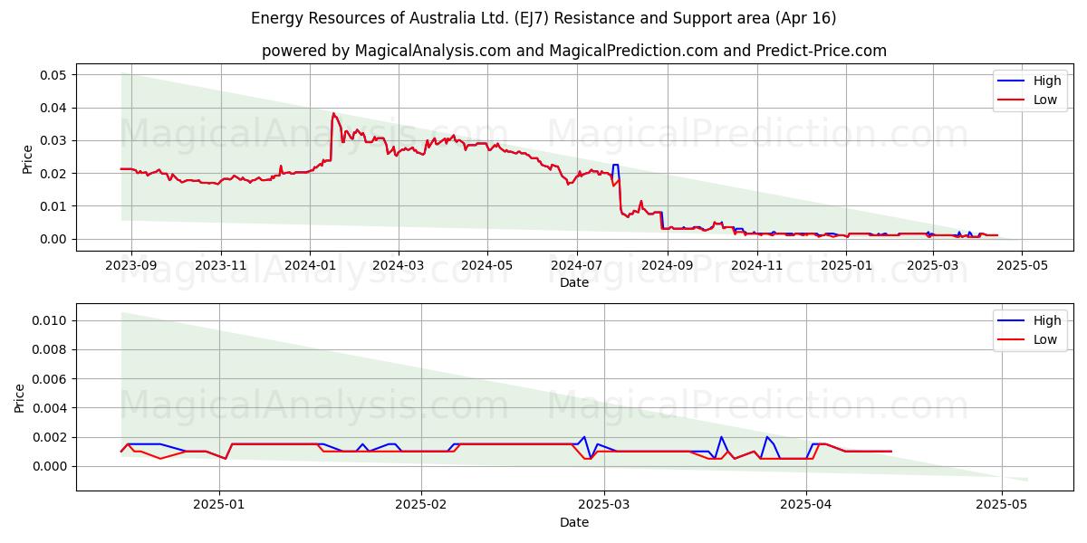The width and height of the screenshot is (1087, 543).
Task: Click the top chart '2024-01' date label
Action: [x=310, y=265]
